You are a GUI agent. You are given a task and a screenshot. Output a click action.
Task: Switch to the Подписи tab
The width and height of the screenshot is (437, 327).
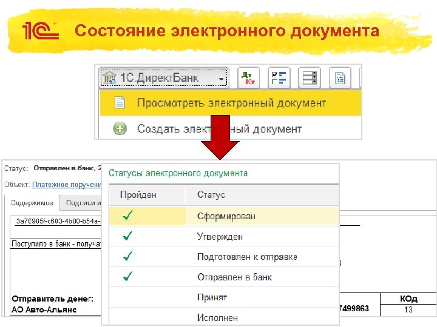(81, 203)
